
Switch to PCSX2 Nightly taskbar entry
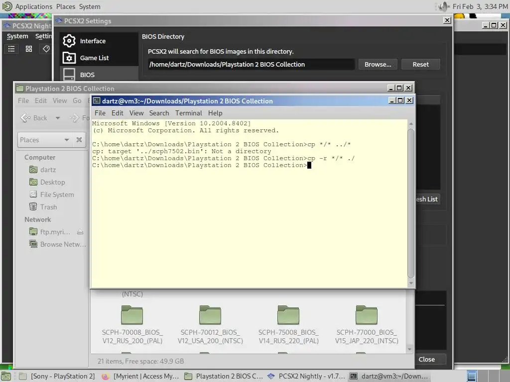point(306,376)
